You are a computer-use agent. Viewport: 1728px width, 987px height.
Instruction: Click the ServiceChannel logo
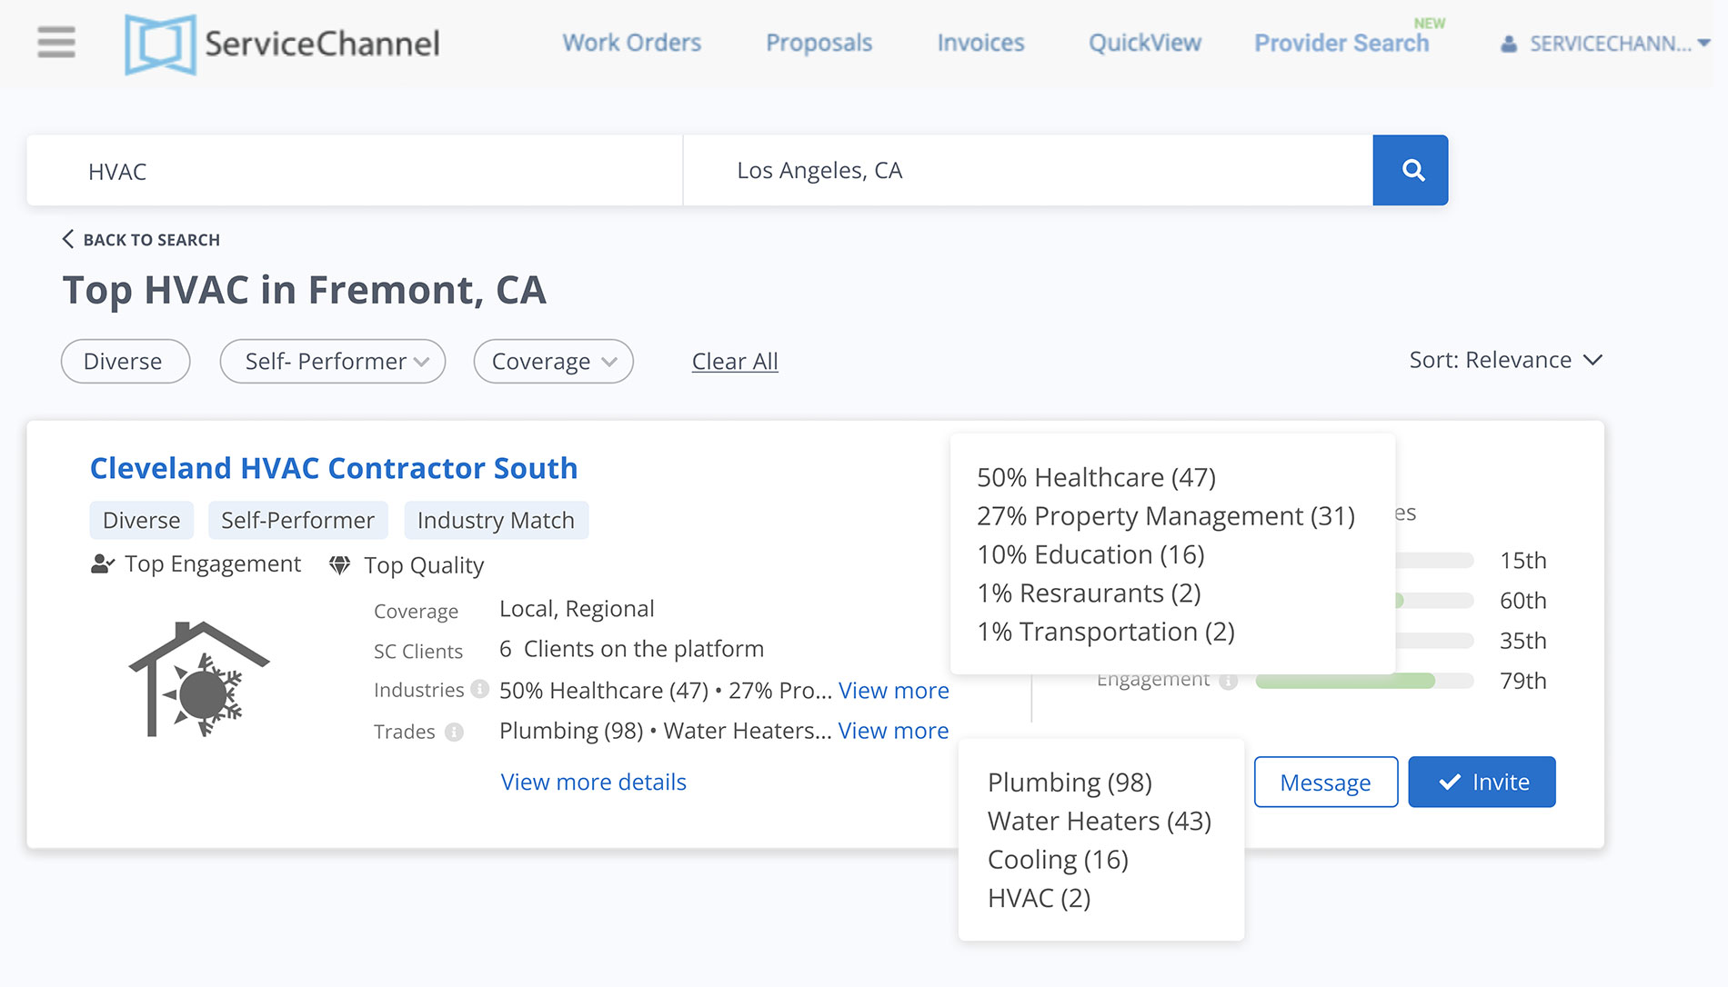(282, 44)
